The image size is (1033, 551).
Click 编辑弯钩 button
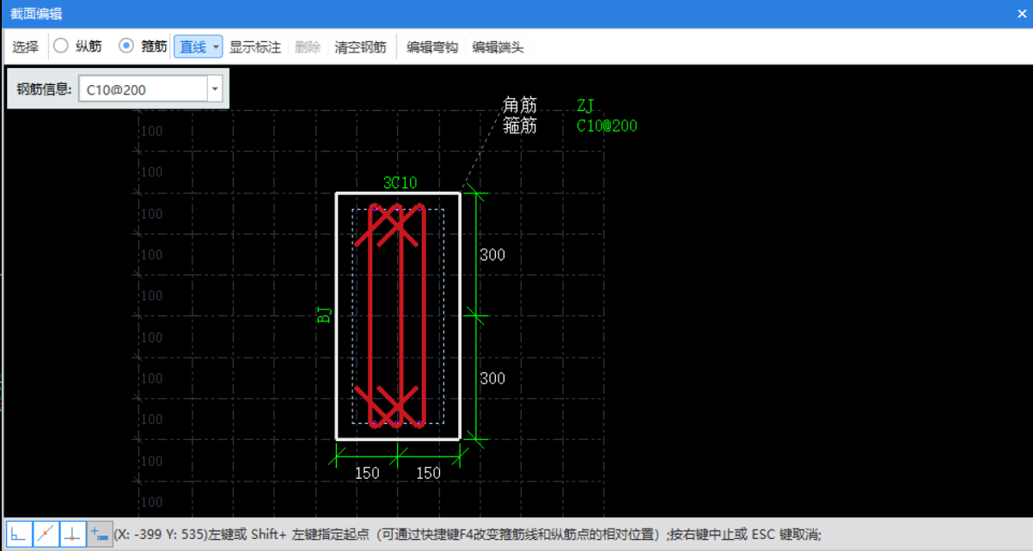(x=432, y=46)
